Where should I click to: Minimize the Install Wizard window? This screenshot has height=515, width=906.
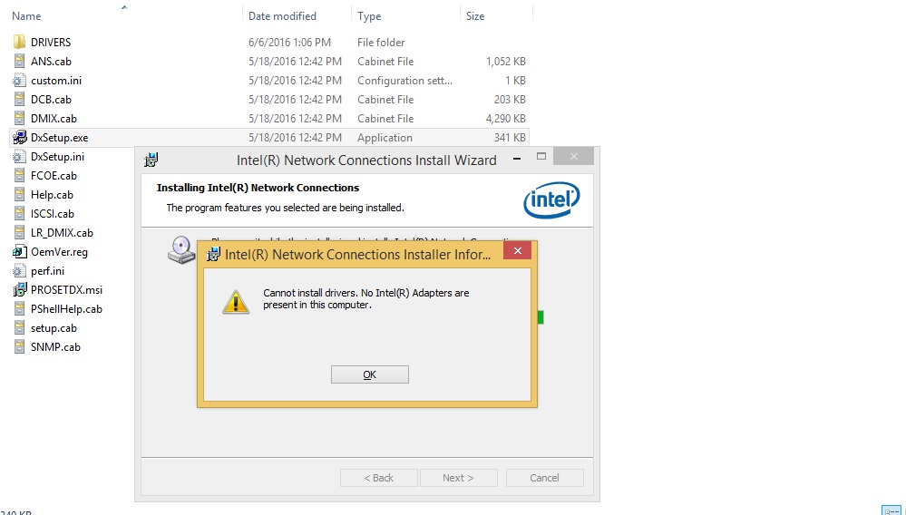[x=517, y=158]
